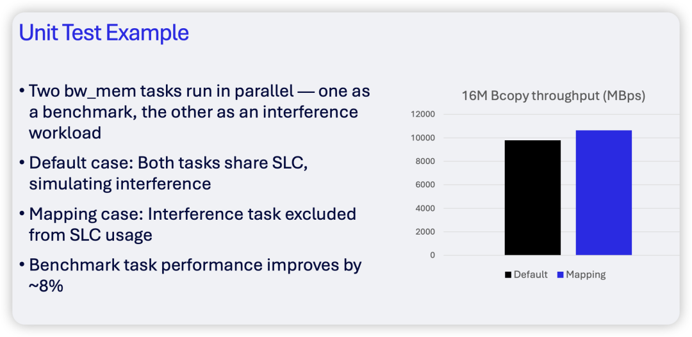
Task: Click the "Default" legend label text
Action: tap(531, 275)
